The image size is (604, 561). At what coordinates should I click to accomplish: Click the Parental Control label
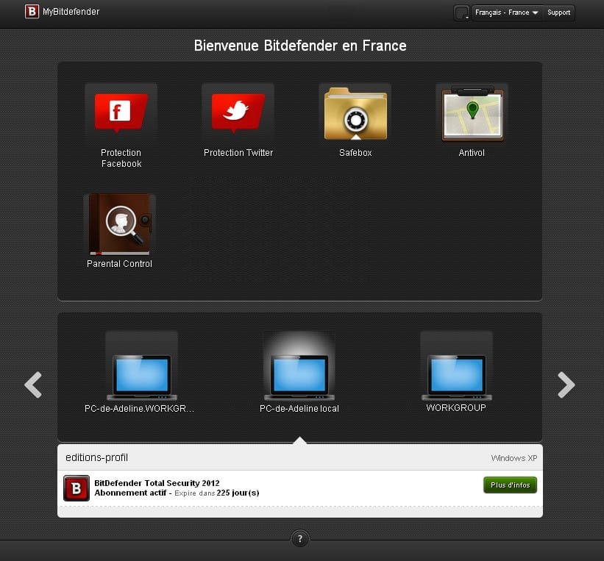coord(119,264)
